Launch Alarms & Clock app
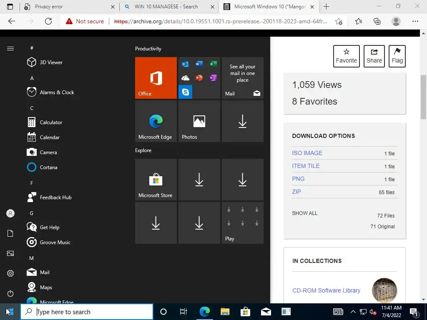Image resolution: width=427 pixels, height=320 pixels. tap(50, 92)
